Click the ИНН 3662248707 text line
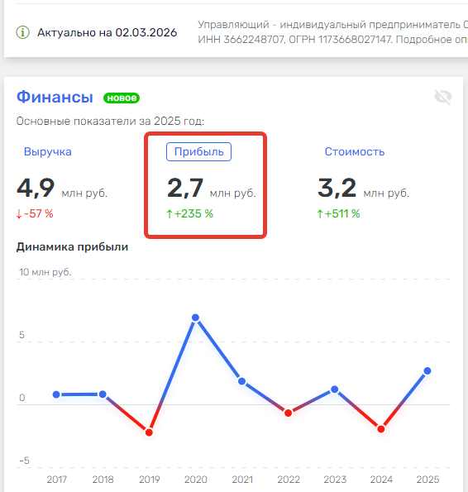This screenshot has width=468, height=492. coord(332,40)
